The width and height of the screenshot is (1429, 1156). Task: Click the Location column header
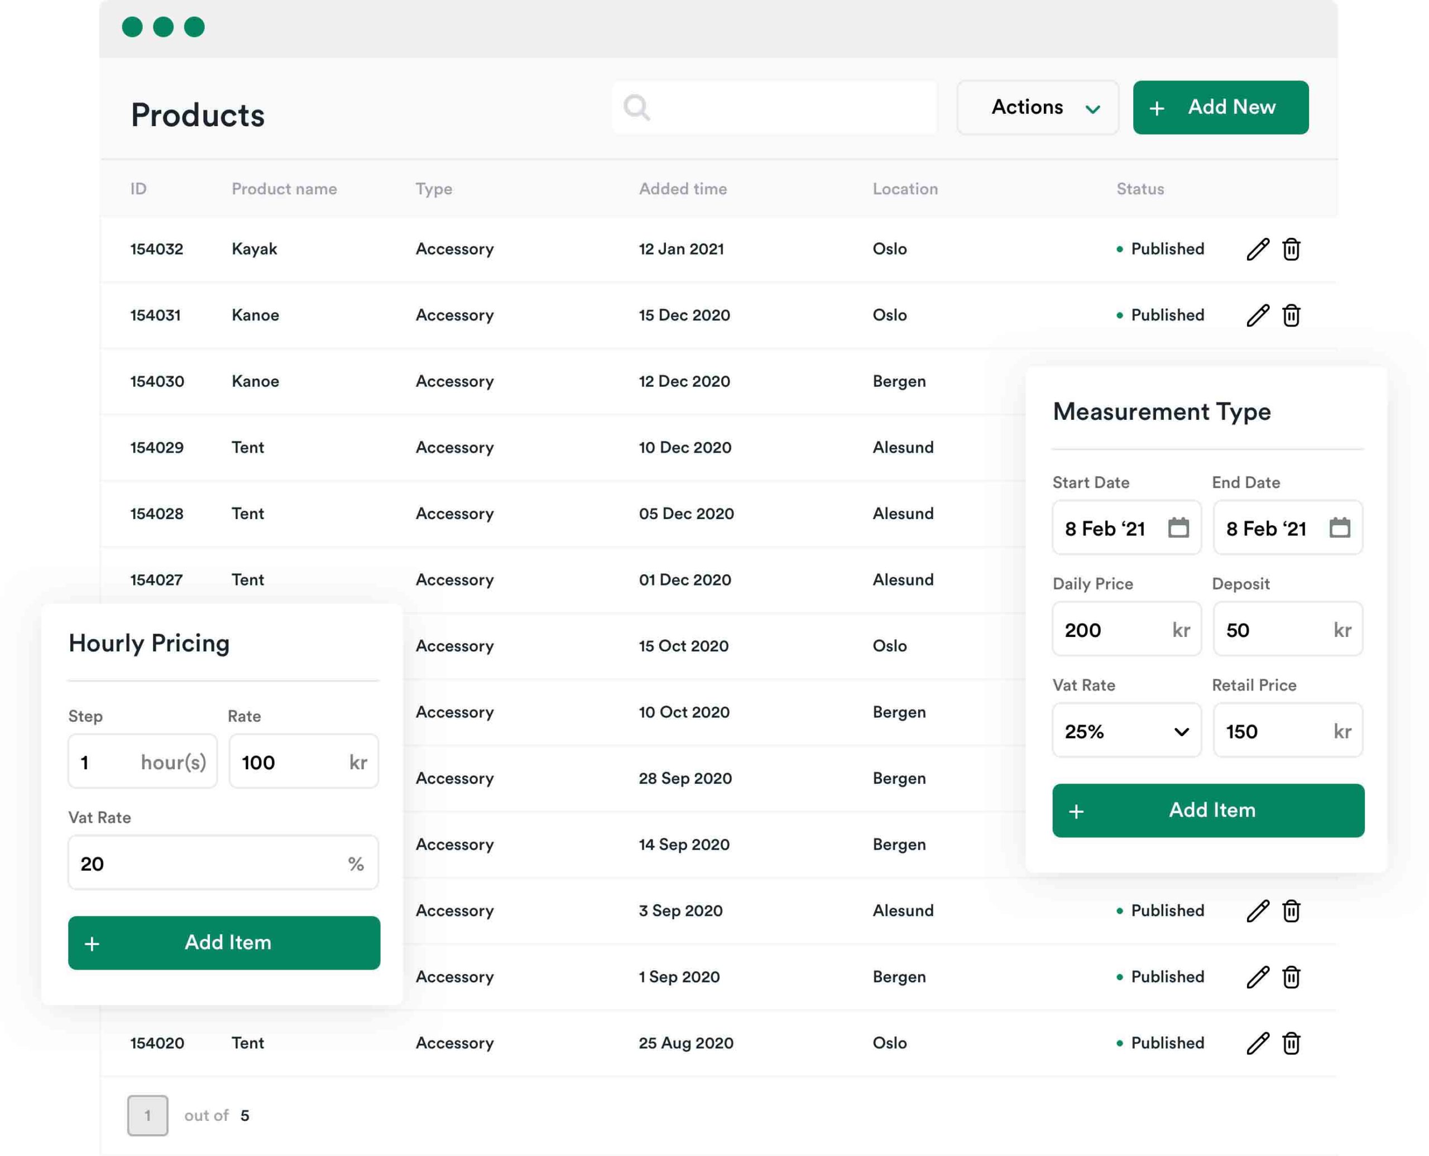pyautogui.click(x=905, y=189)
